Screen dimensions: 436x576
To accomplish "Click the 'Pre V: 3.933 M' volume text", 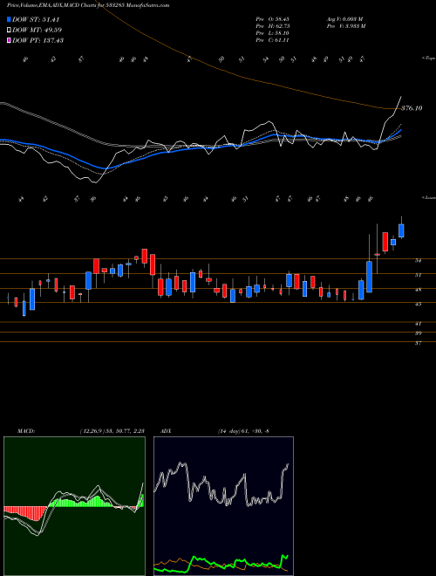I will 347,26.
